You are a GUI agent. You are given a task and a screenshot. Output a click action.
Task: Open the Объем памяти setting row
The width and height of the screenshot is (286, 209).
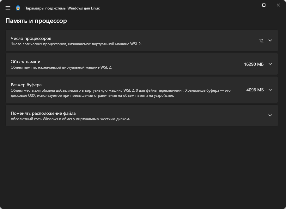(x=142, y=64)
